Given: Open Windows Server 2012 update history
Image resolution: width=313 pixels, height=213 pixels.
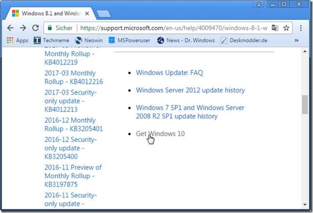Looking at the screenshot, I should click(x=190, y=90).
